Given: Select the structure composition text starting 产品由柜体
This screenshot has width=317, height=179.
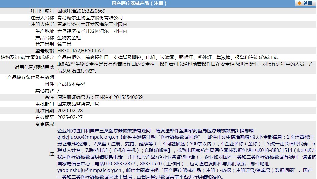Looking at the screenshot, I should (169, 57).
